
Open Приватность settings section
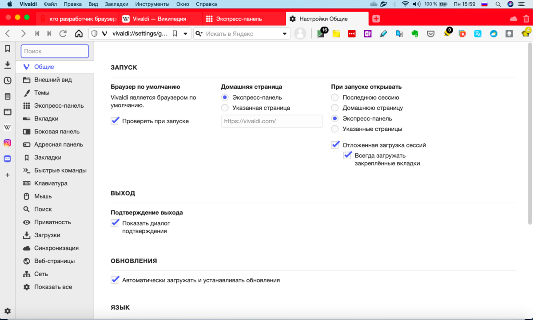[x=55, y=222]
